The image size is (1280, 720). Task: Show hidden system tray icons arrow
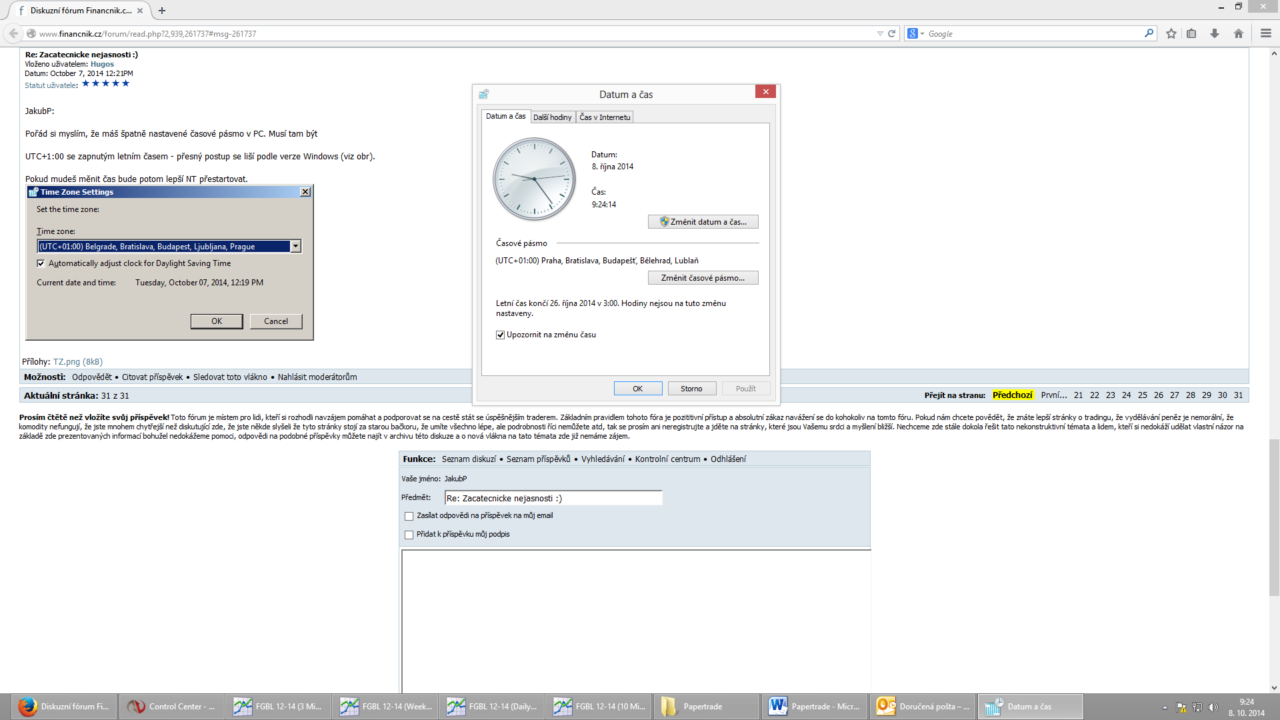coord(1165,707)
